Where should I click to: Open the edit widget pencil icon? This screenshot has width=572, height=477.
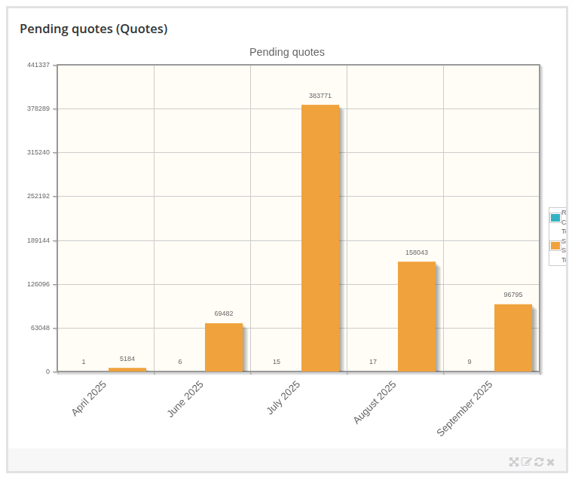click(x=526, y=462)
